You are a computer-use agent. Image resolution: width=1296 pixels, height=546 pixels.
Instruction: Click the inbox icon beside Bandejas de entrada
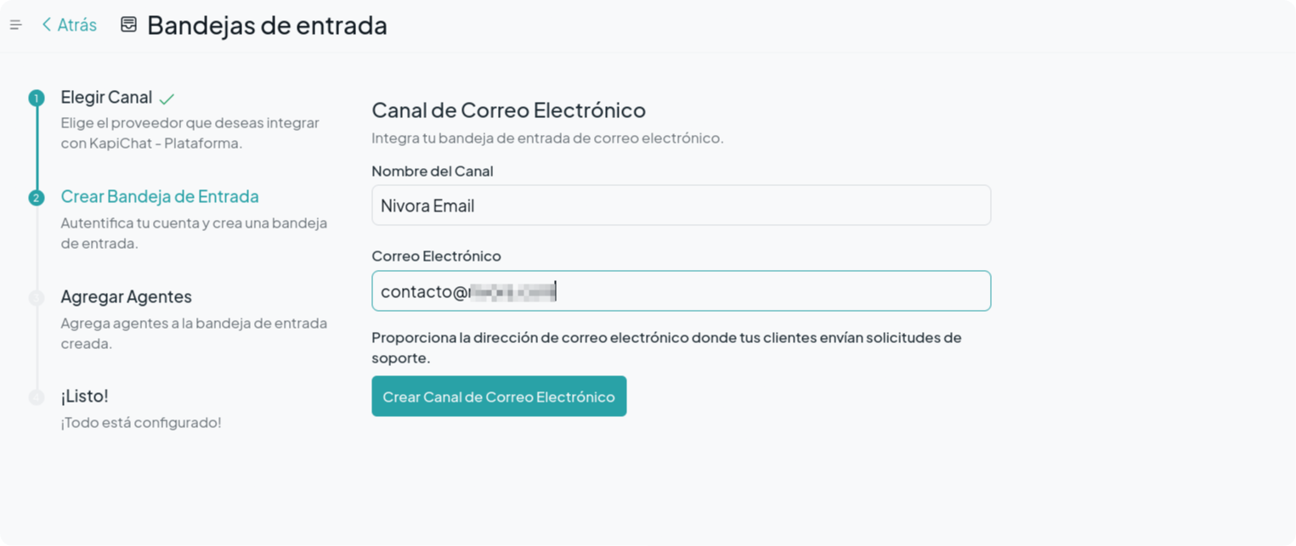tap(128, 25)
